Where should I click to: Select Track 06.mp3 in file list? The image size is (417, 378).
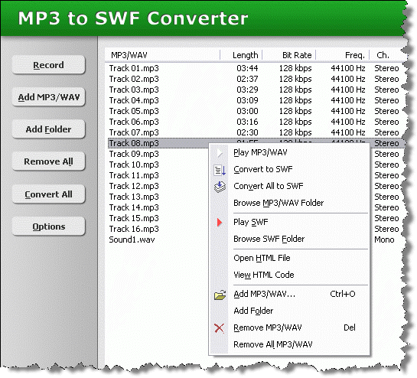coord(134,122)
